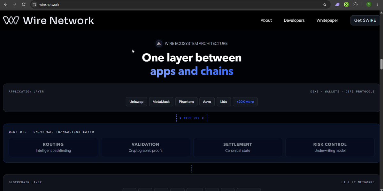This screenshot has height=191, width=383.
Task: Select the Aave app chip
Action: (x=207, y=102)
